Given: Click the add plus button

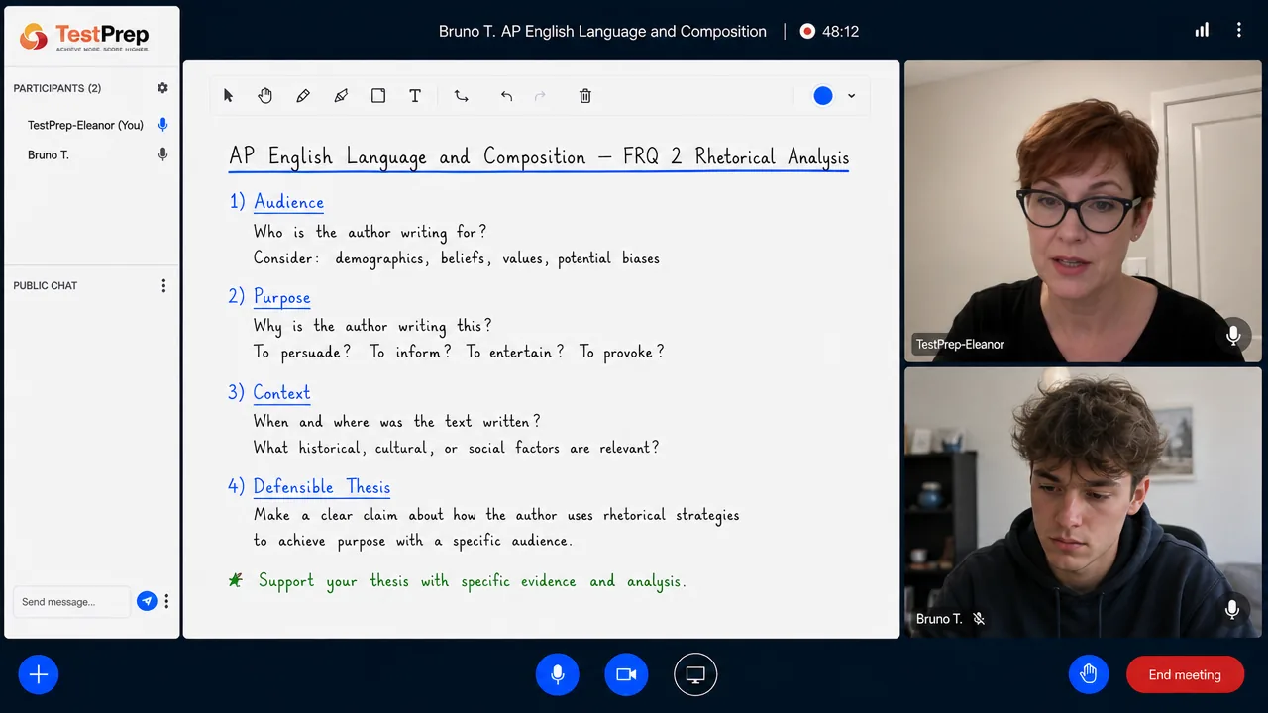Looking at the screenshot, I should [x=39, y=674].
